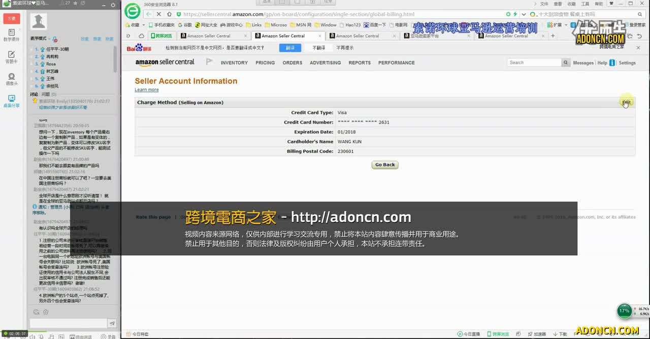
Task: Open the 教学课件 panel
Action: (11, 35)
